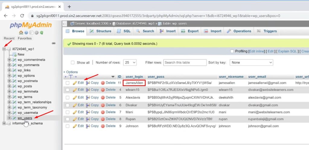The height and width of the screenshot is (150, 309).
Task: Open the column options dropdown arrow
Action: coord(113,77)
